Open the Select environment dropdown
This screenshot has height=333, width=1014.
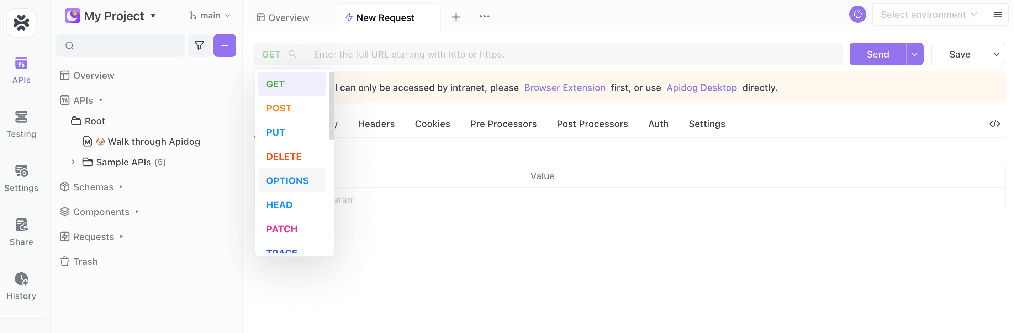(928, 14)
